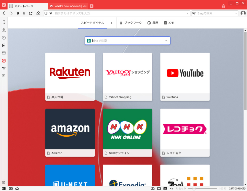Click the 100 % zoom value
The height and width of the screenshot is (191, 247).
[x=223, y=189]
